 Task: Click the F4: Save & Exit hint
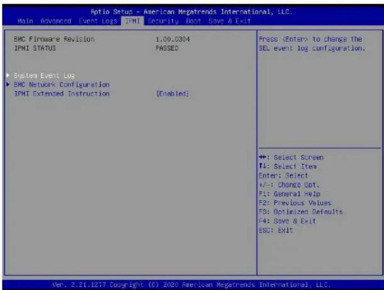(287, 221)
